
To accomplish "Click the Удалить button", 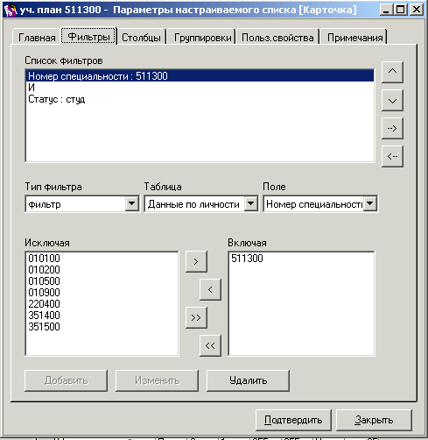I will click(248, 380).
